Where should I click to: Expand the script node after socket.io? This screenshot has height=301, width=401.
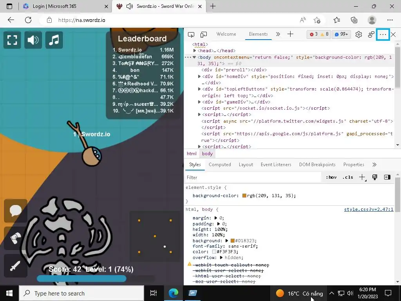point(199,114)
